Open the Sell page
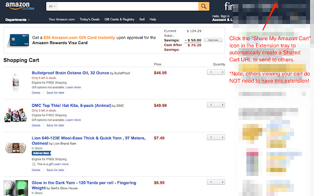Screen dimensions: 314x196 coord(142,20)
